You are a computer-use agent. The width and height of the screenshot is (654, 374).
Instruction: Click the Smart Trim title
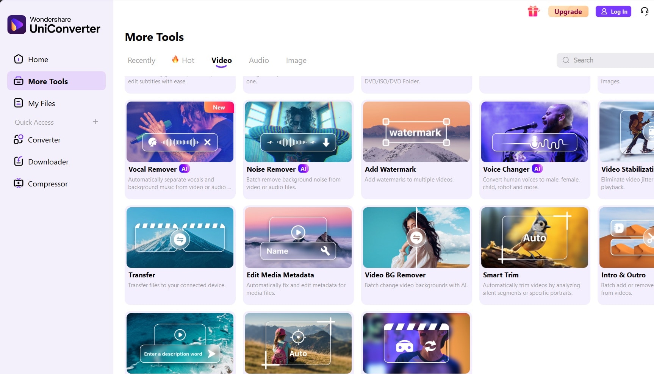(x=501, y=275)
